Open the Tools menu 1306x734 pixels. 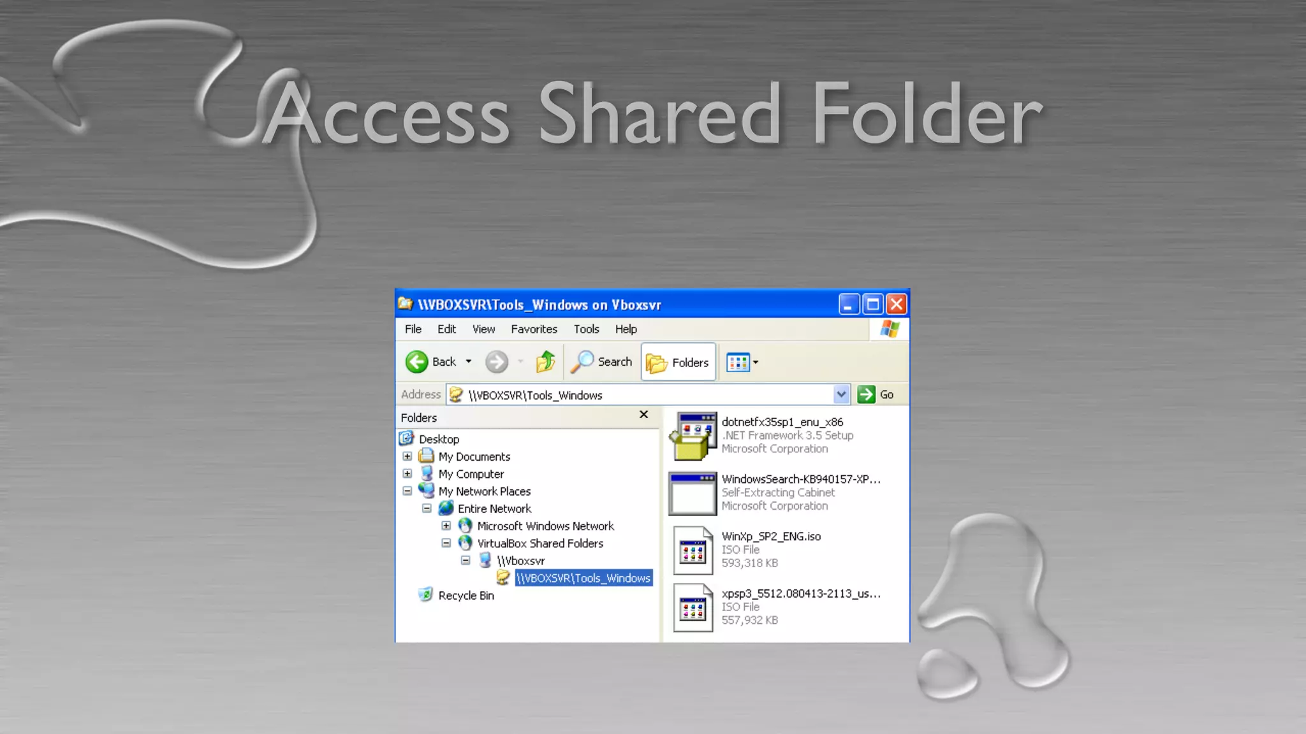(586, 329)
